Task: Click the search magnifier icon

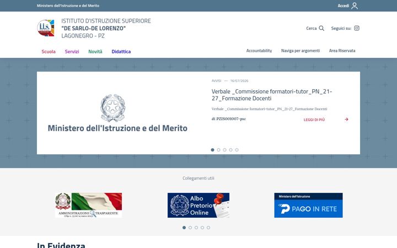Action: point(321,28)
